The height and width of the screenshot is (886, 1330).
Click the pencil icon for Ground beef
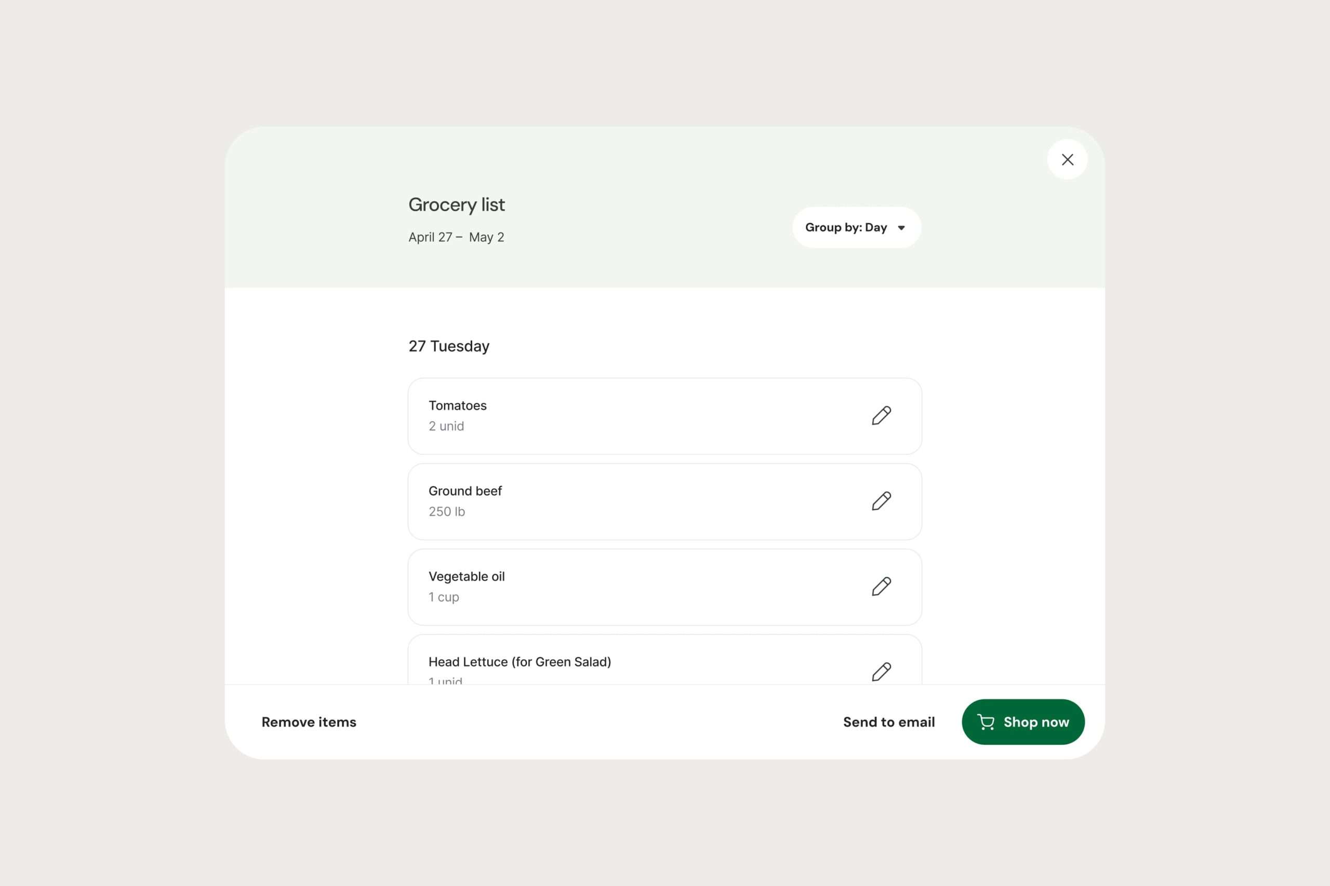coord(881,501)
